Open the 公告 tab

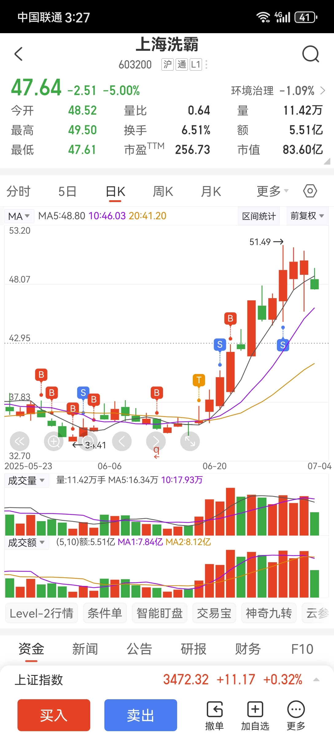pyautogui.click(x=139, y=649)
